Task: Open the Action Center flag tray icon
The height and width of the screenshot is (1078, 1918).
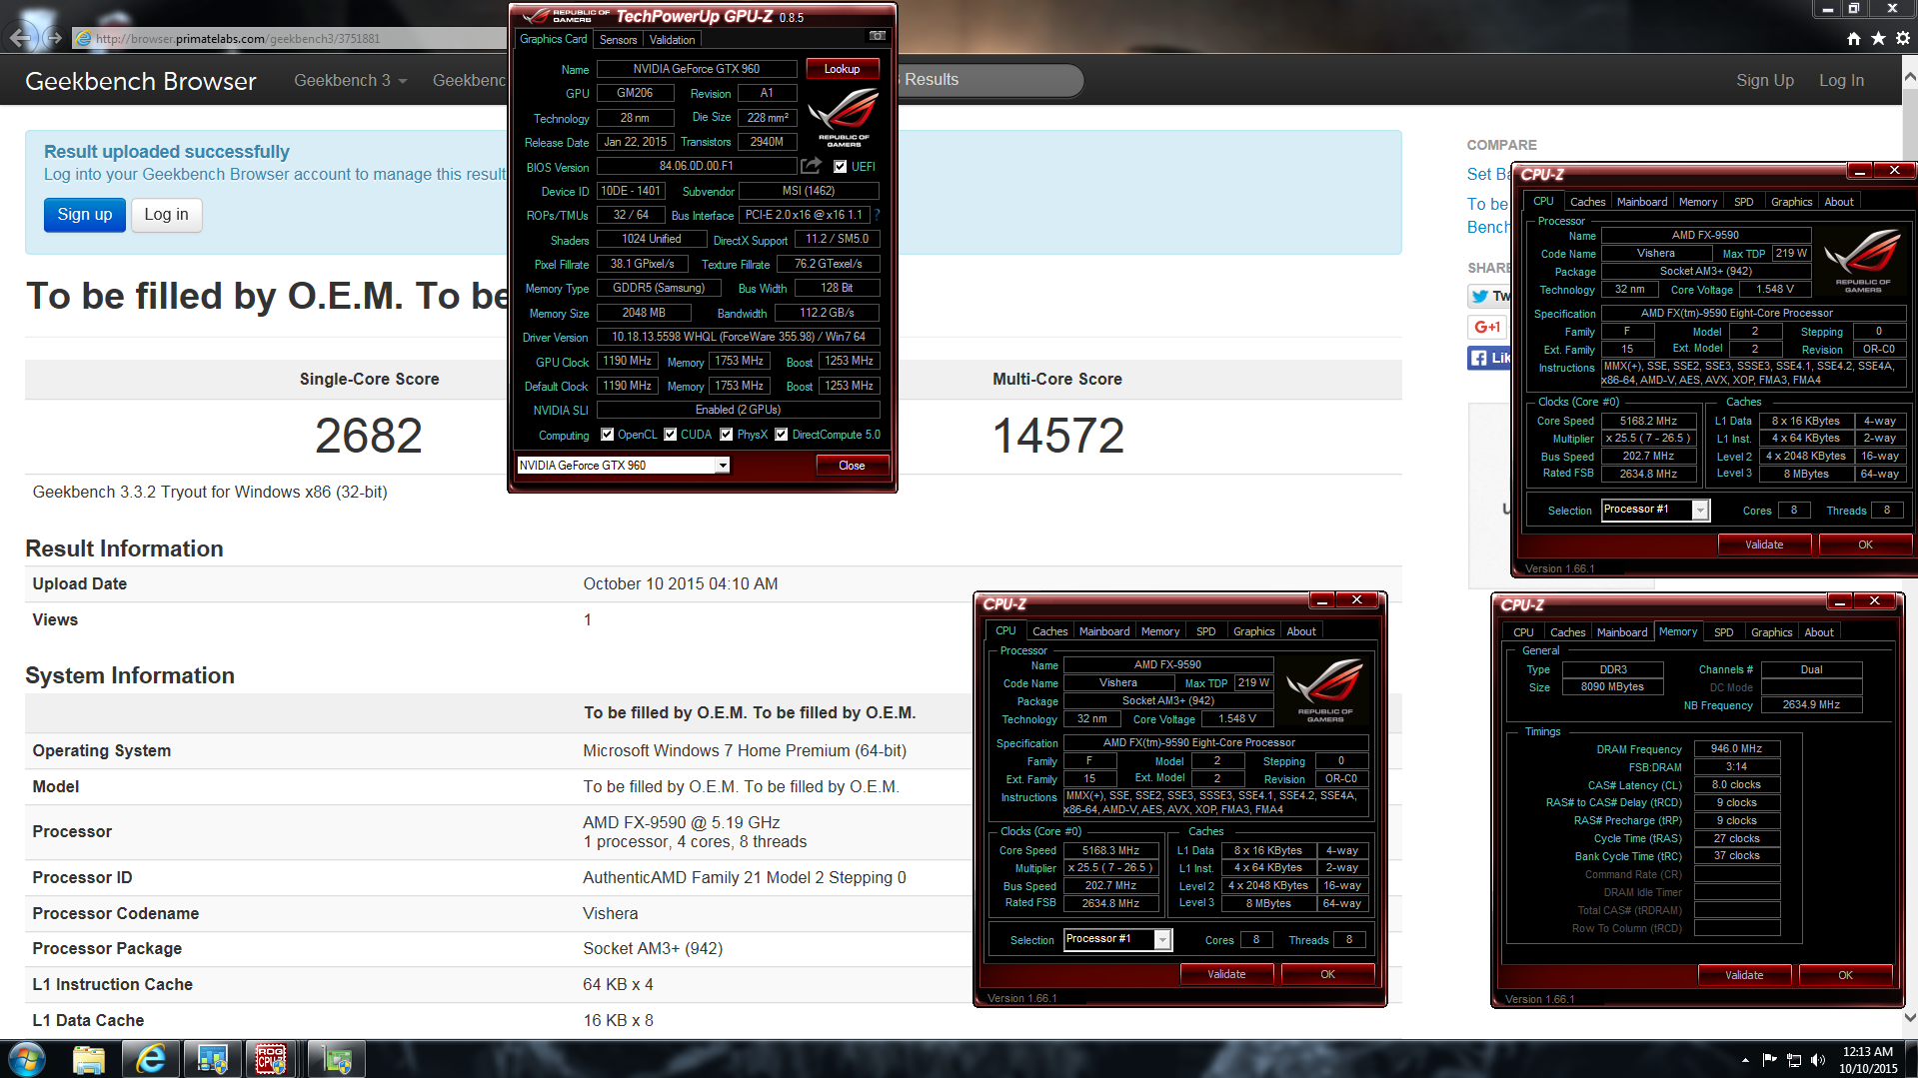Action: click(1769, 1060)
